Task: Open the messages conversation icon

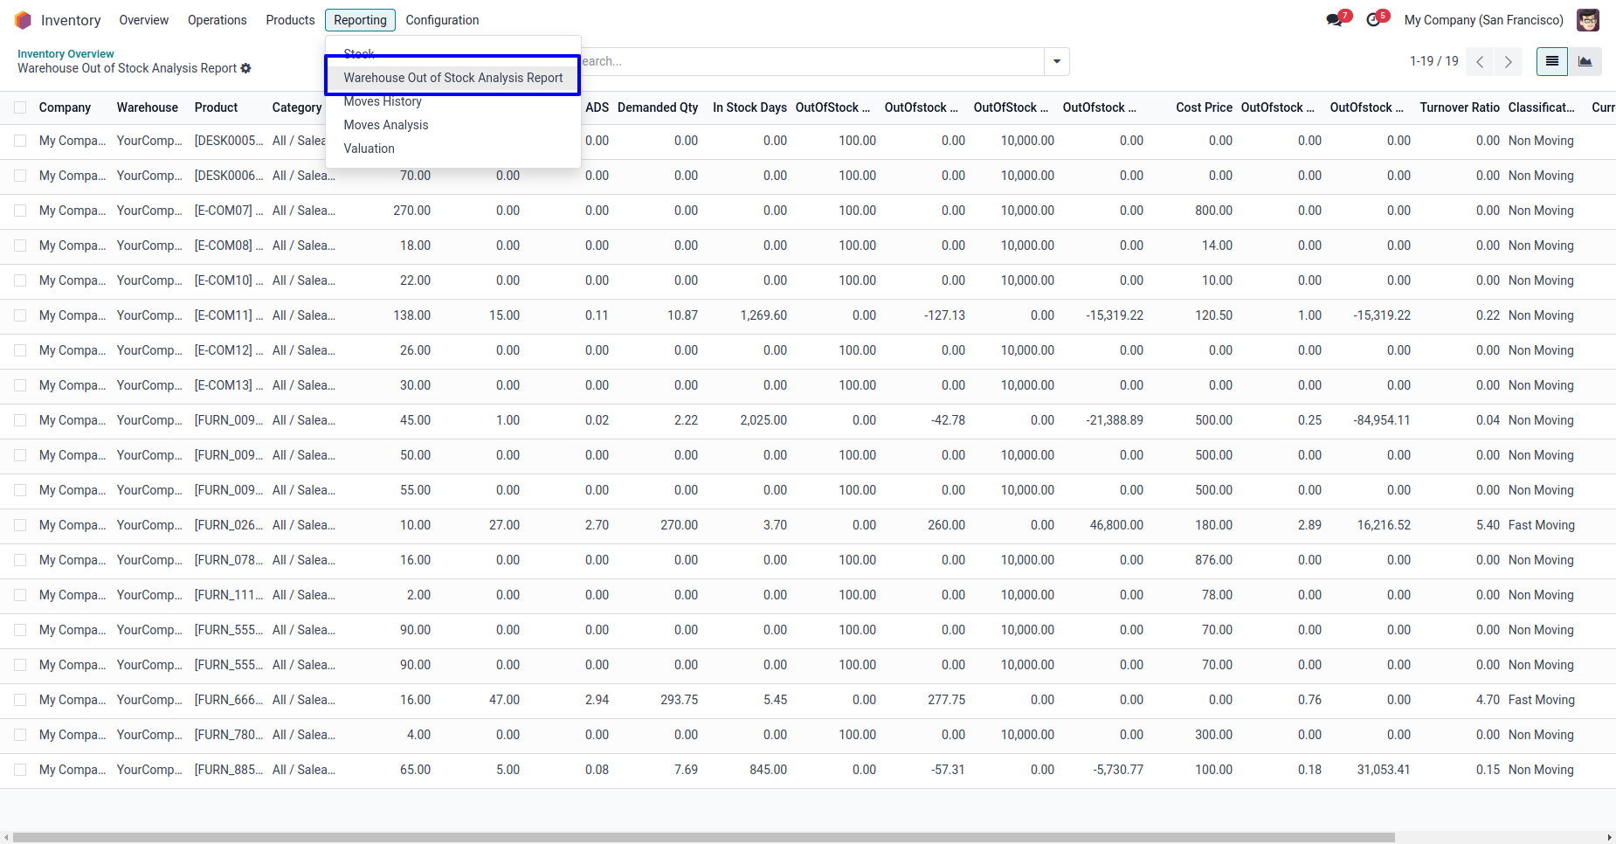Action: click(1334, 20)
